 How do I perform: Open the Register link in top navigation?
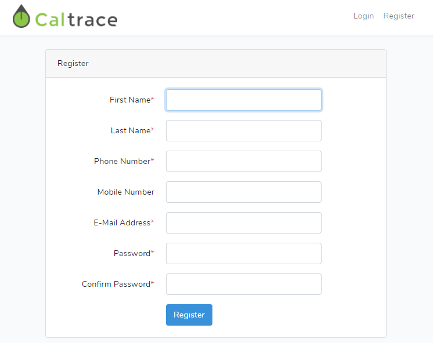[399, 16]
